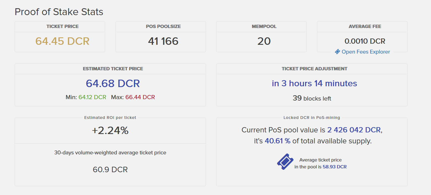Select the mempool value 20
Viewport: 431px width, 195px height.
(264, 41)
